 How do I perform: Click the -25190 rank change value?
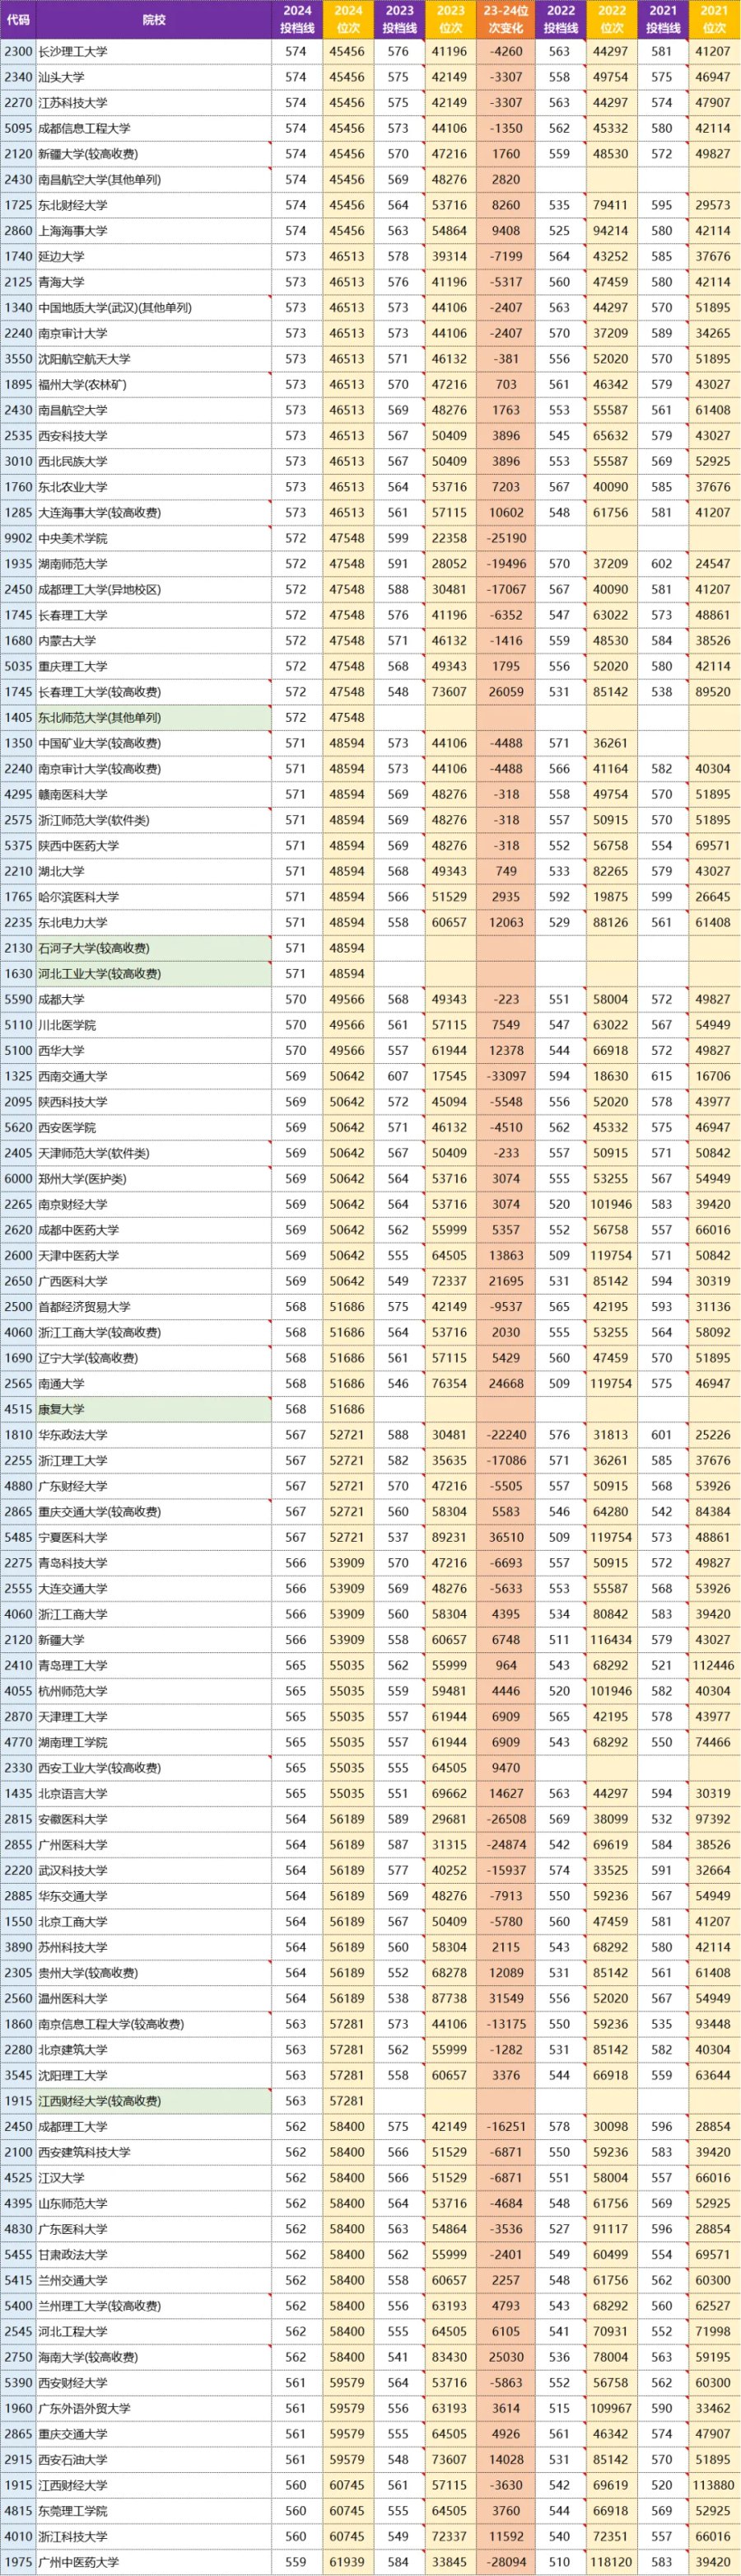coord(506,538)
